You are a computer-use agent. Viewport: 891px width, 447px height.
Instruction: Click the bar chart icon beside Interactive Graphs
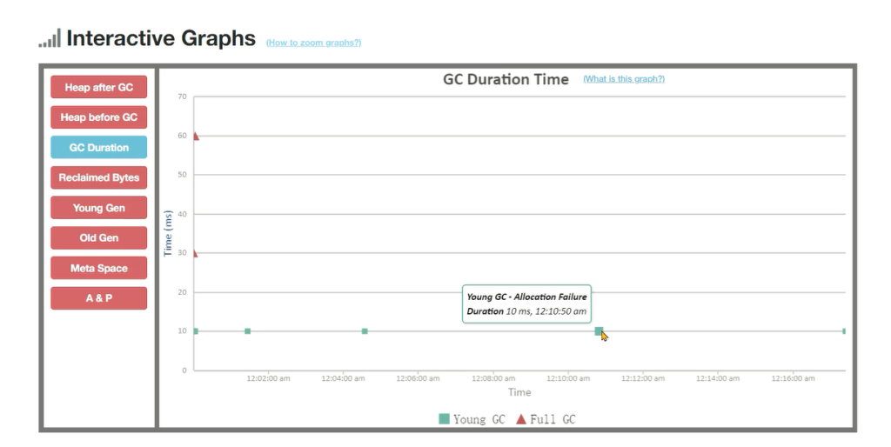tap(50, 39)
